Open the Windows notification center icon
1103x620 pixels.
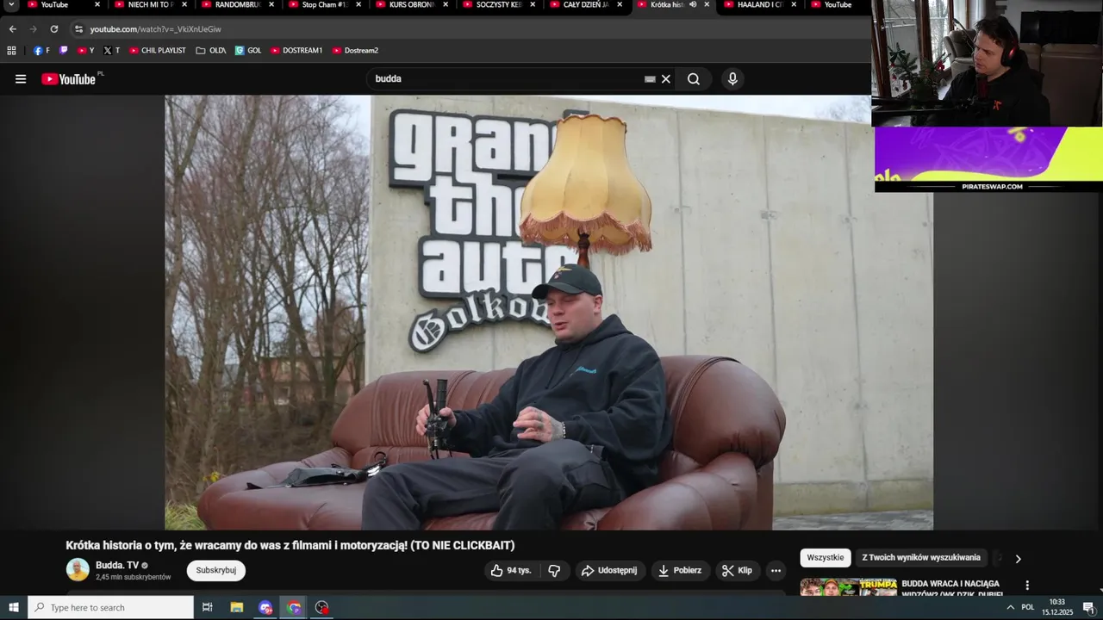(1088, 608)
